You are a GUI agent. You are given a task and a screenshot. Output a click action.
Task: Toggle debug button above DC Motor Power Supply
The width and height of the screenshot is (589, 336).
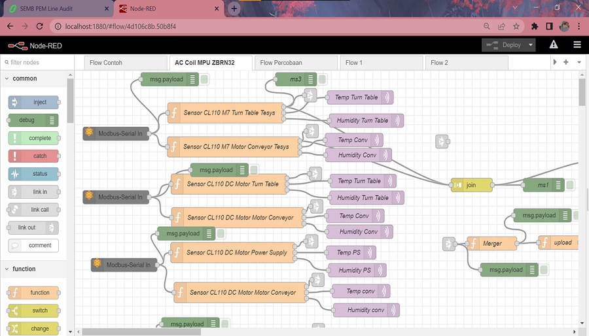click(221, 233)
